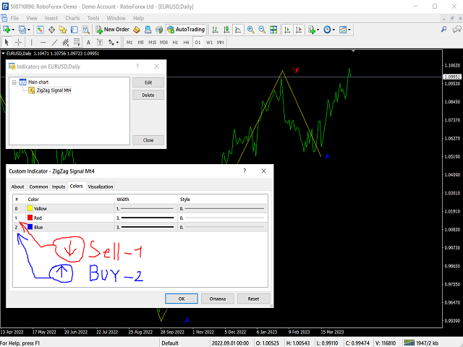The image size is (463, 347).
Task: Open the Charts menu
Action: (72, 18)
